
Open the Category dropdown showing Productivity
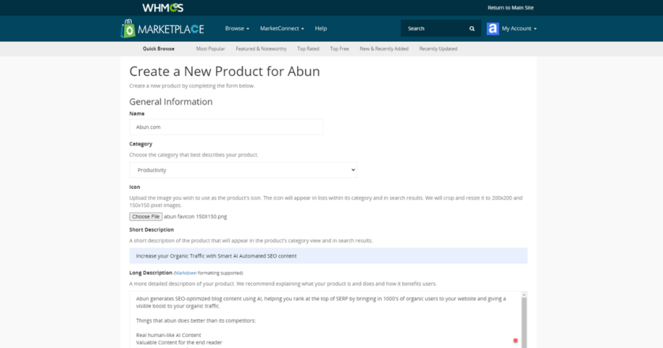(243, 169)
